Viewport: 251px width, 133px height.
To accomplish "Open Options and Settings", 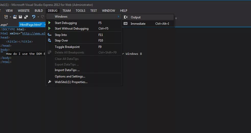I will [84, 76].
